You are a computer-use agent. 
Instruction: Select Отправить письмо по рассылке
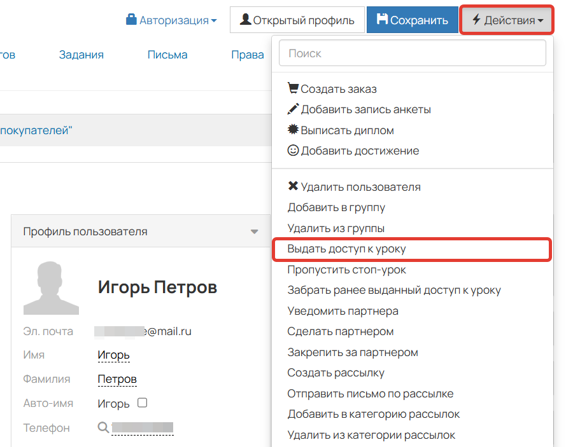[x=371, y=394]
